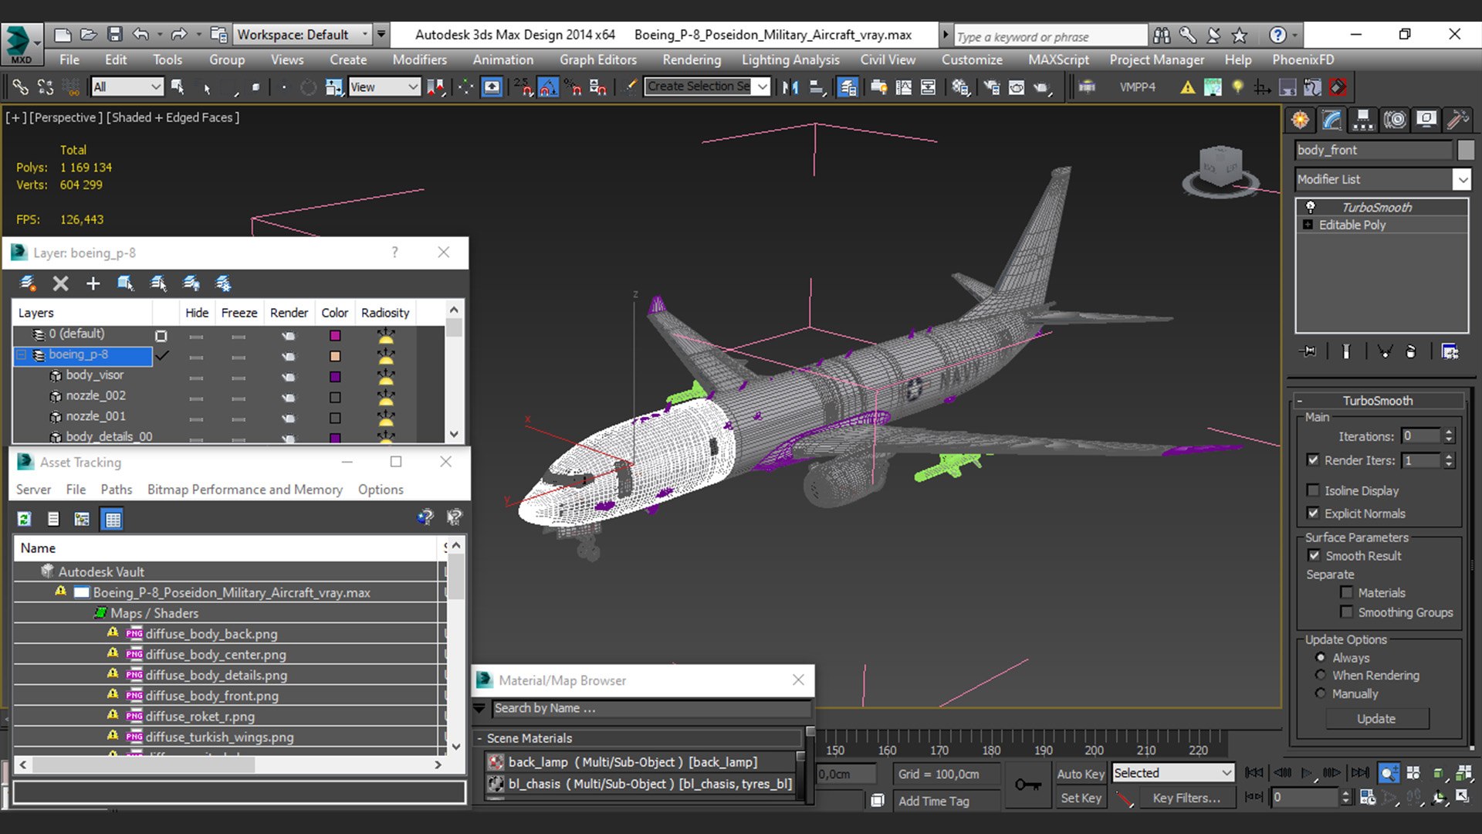Click the Update button in TurboSmooth

pos(1377,718)
